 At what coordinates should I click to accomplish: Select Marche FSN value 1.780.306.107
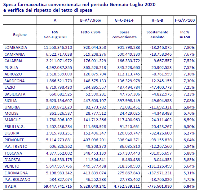coord(59,120)
